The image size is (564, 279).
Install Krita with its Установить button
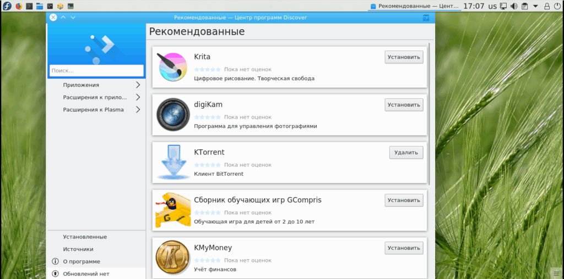[404, 57]
